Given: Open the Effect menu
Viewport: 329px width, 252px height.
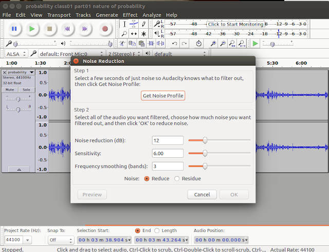Looking at the screenshot, I should pyautogui.click(x=130, y=15).
